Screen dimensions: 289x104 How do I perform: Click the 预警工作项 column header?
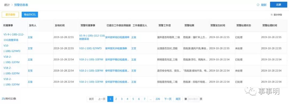[165, 26]
